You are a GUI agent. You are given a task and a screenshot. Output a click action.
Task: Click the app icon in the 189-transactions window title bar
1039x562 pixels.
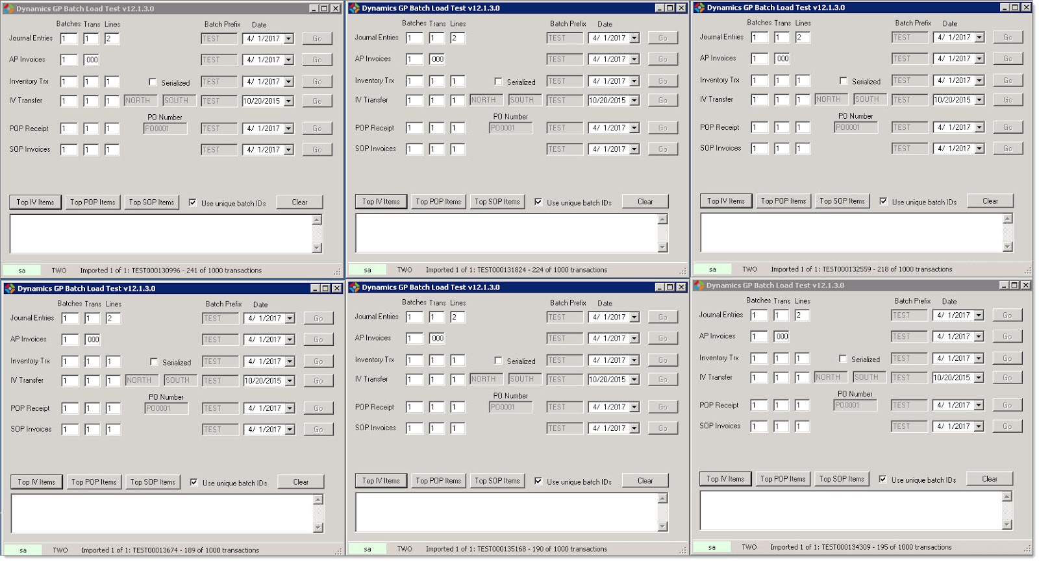10,289
